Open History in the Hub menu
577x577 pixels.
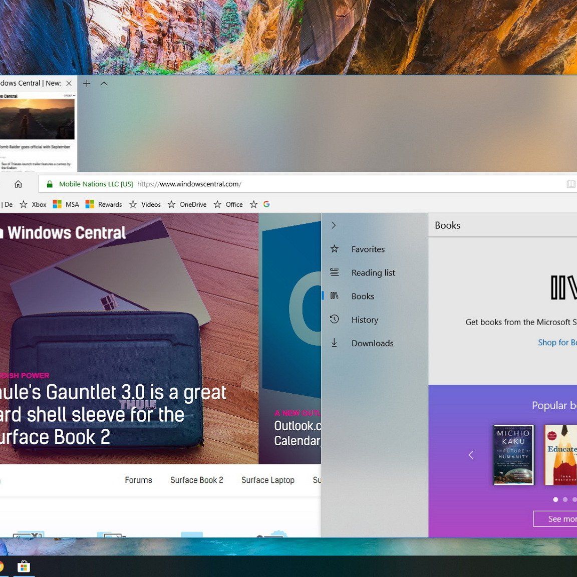pyautogui.click(x=375, y=320)
